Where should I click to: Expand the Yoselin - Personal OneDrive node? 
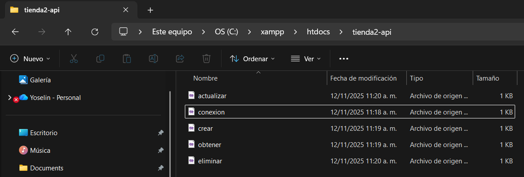9,97
